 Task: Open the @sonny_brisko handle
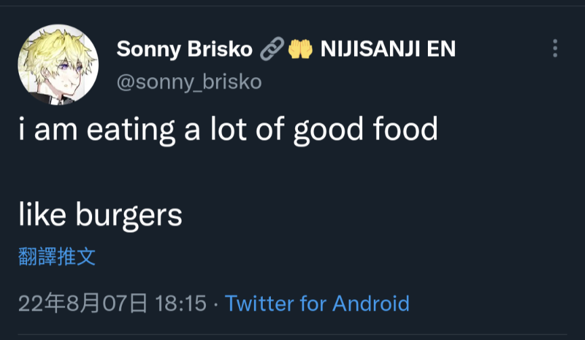(x=189, y=82)
